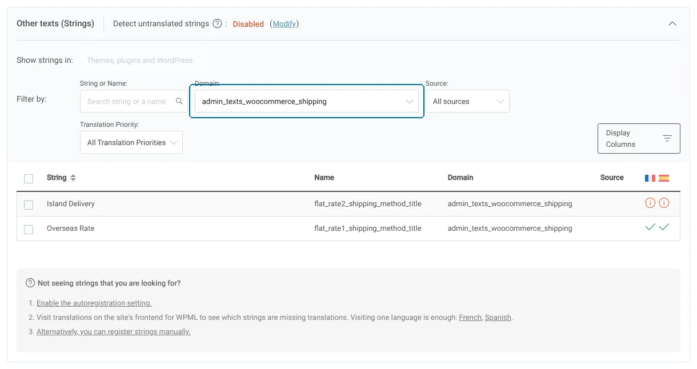Click Overseas Rate Spanish checkmark icon

coord(664,227)
